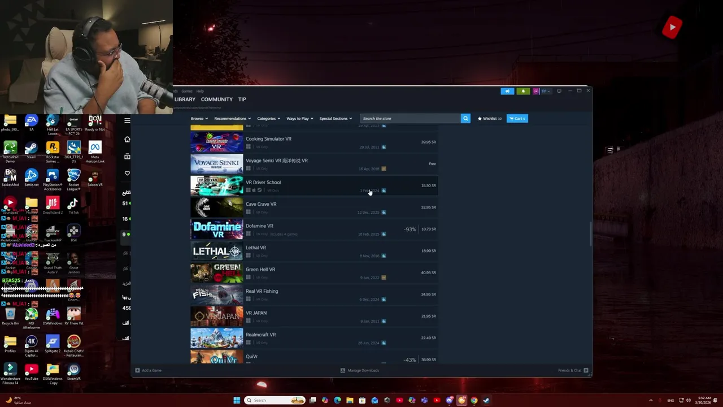The image size is (723, 407).
Task: Click the YouTube subscribe overlay button
Action: pyautogui.click(x=672, y=27)
